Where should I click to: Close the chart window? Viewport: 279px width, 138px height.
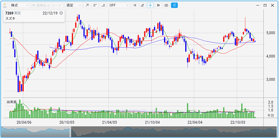point(272,5)
